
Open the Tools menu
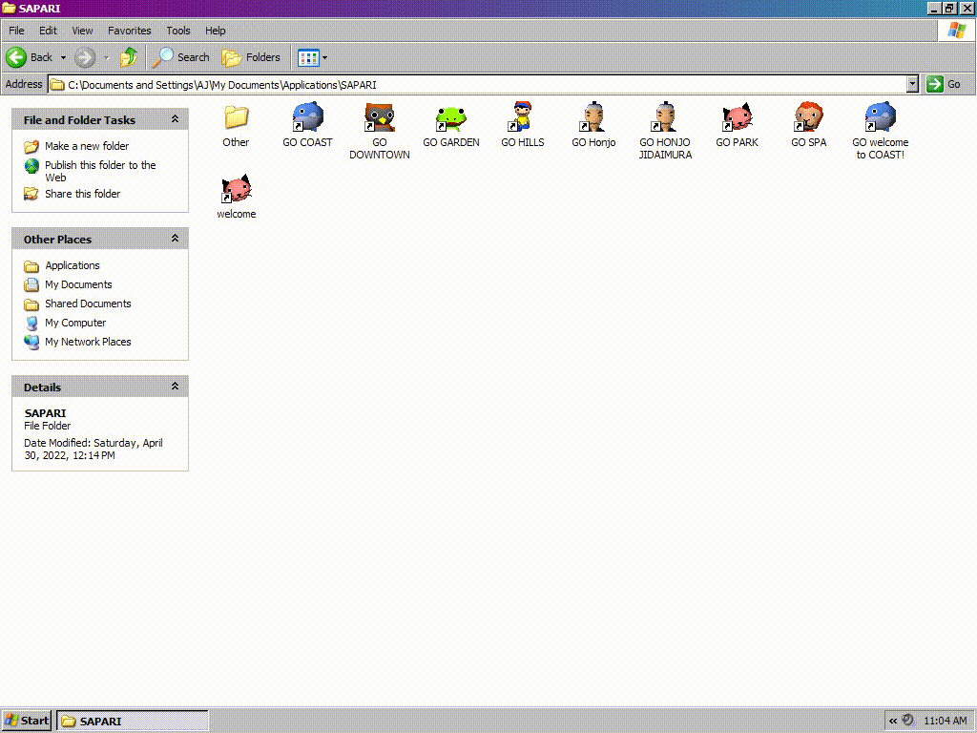click(178, 31)
